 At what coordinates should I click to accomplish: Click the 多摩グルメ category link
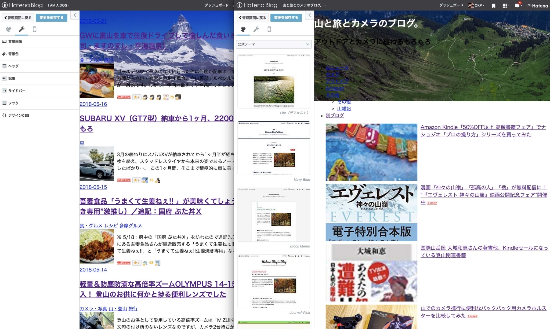point(131,226)
